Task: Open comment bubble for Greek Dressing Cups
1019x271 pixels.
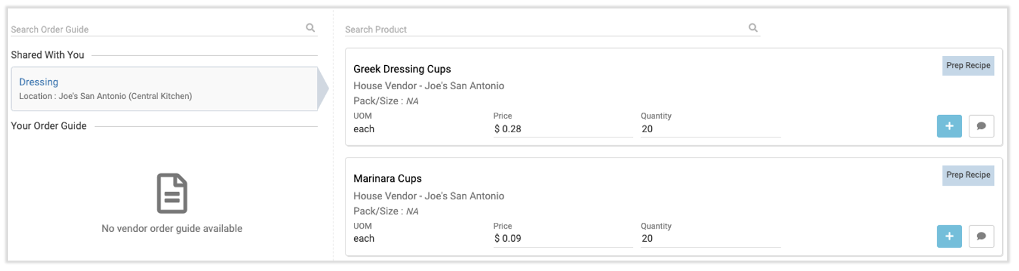Action: [x=981, y=126]
